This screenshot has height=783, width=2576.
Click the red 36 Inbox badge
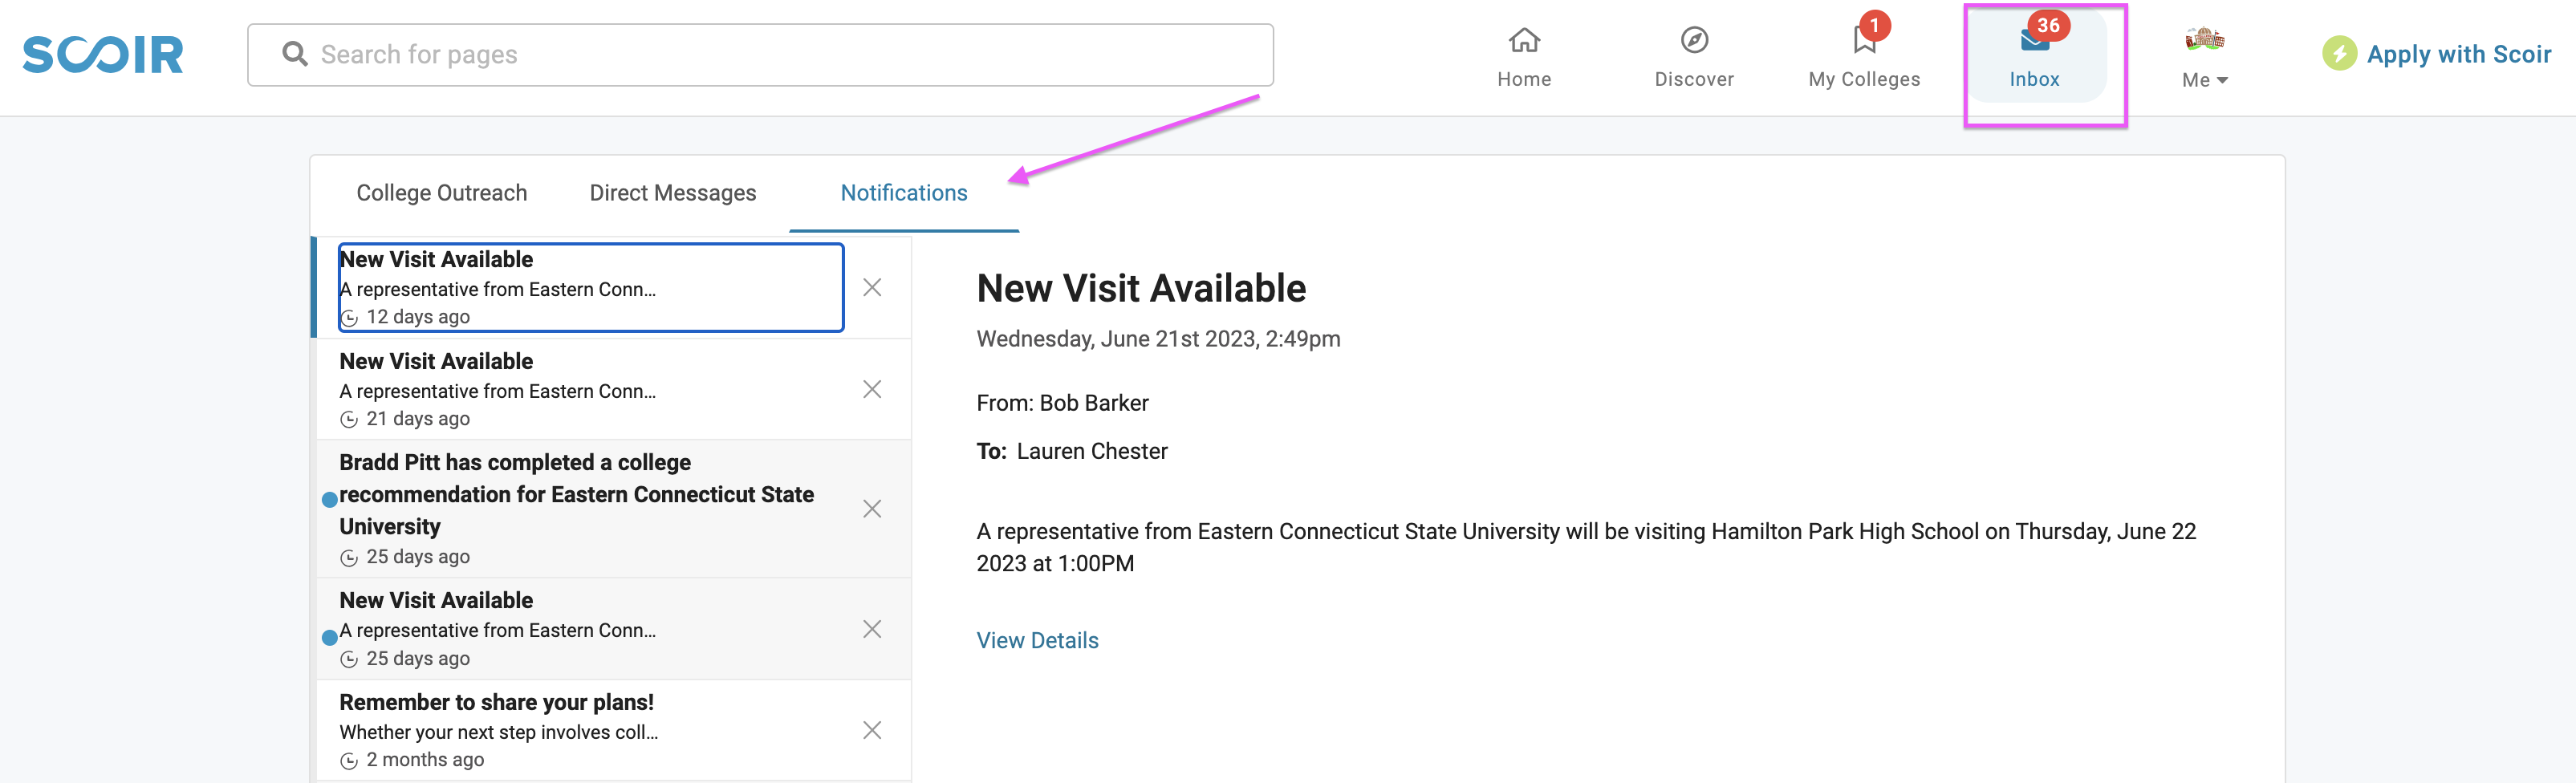click(x=2048, y=25)
